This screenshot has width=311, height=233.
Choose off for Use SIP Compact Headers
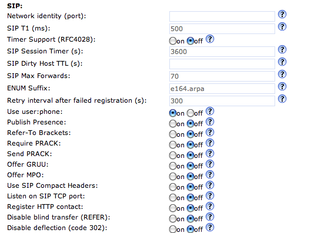click(x=190, y=187)
